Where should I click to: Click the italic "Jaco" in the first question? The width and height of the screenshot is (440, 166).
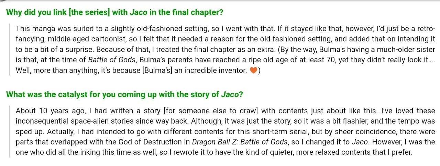[139, 13]
